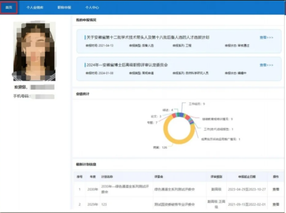286x213 pixels.
Task: Click the 绿色通道全系列测试评委会 cell in 评委会 column
Action: click(175, 189)
